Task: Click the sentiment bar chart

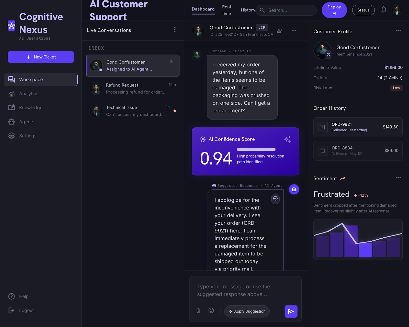Action: tap(358, 239)
